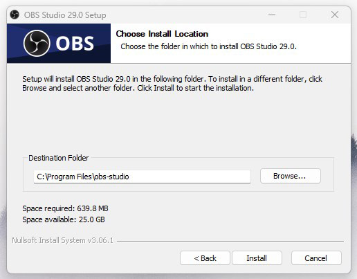Click into the destination folder path field

(142, 177)
